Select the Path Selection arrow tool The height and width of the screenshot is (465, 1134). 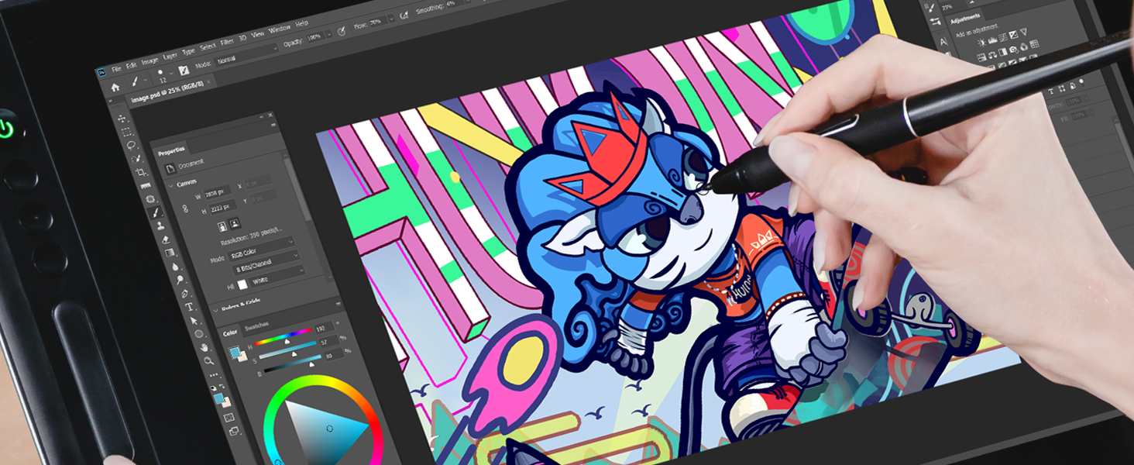click(194, 321)
